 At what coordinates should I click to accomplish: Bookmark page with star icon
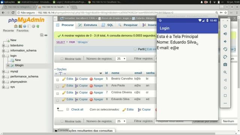(x=225, y=13)
